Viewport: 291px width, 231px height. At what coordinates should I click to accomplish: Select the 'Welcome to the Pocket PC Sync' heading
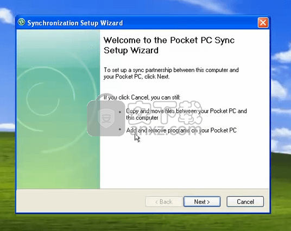coord(169,45)
